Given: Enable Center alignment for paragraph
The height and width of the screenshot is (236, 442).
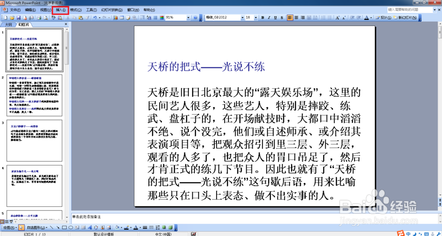Looking at the screenshot, I should [296, 18].
